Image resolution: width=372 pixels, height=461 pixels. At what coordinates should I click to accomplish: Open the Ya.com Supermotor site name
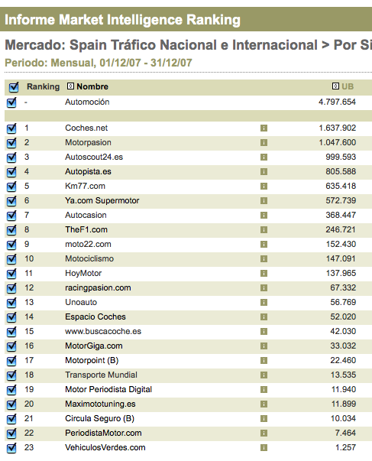point(102,200)
